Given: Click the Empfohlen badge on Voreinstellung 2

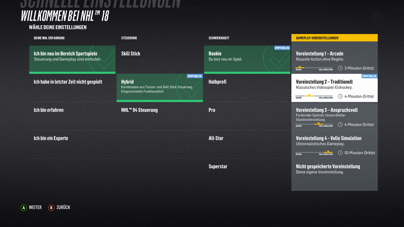Looking at the screenshot, I should click(369, 76).
